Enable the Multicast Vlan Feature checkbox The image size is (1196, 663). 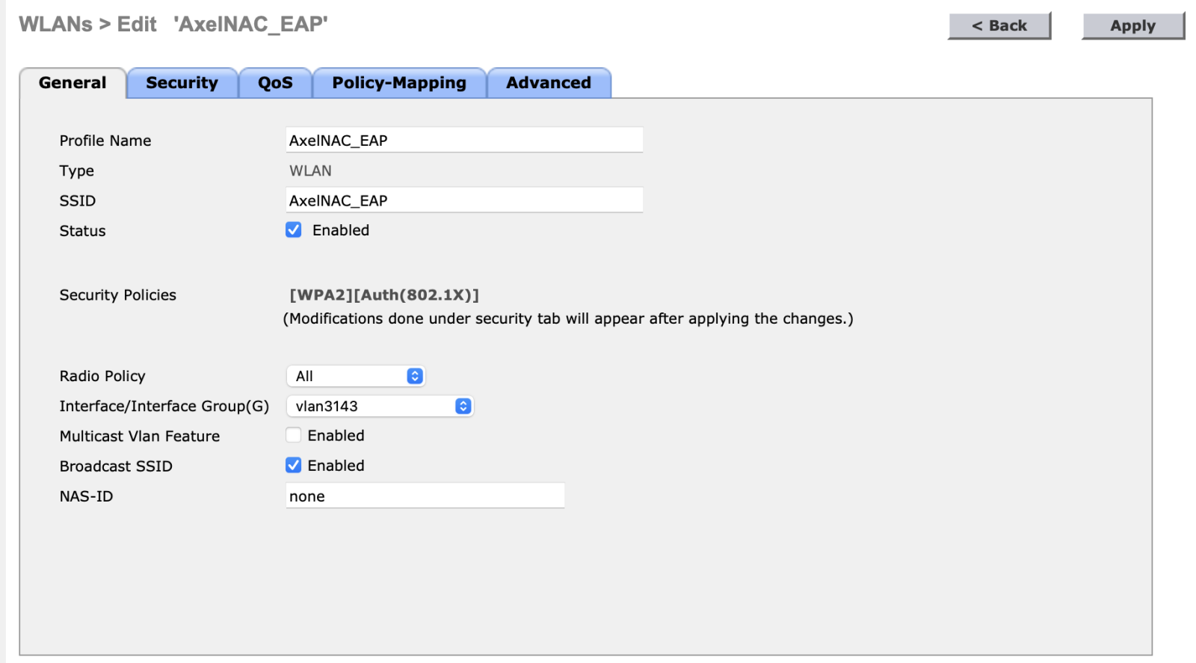click(x=294, y=436)
